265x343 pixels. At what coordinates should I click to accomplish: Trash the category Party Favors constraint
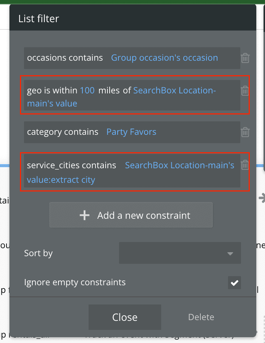(x=245, y=132)
